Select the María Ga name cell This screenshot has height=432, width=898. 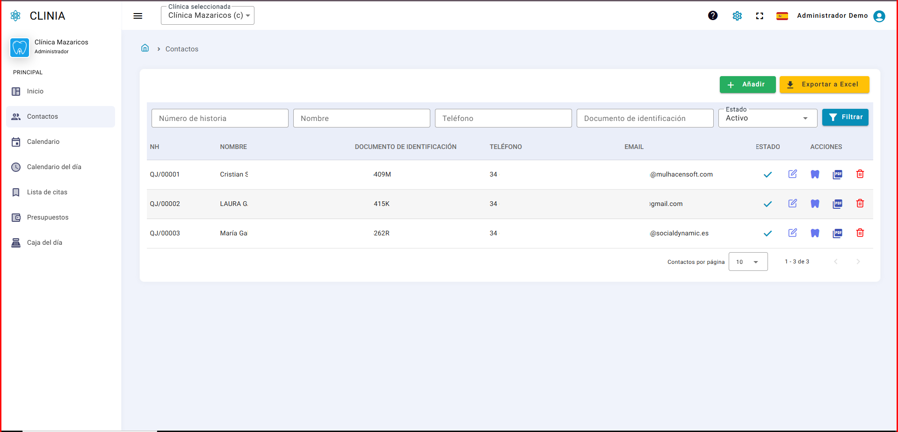[x=233, y=233]
